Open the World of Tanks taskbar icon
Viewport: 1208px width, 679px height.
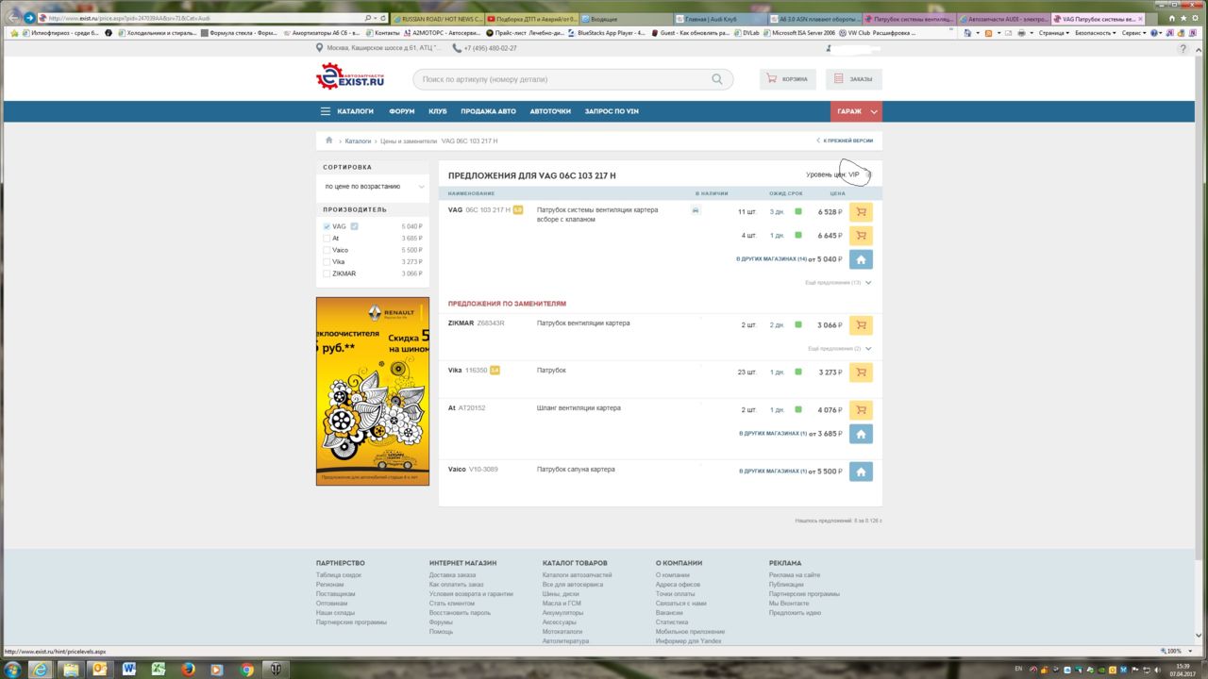point(277,670)
